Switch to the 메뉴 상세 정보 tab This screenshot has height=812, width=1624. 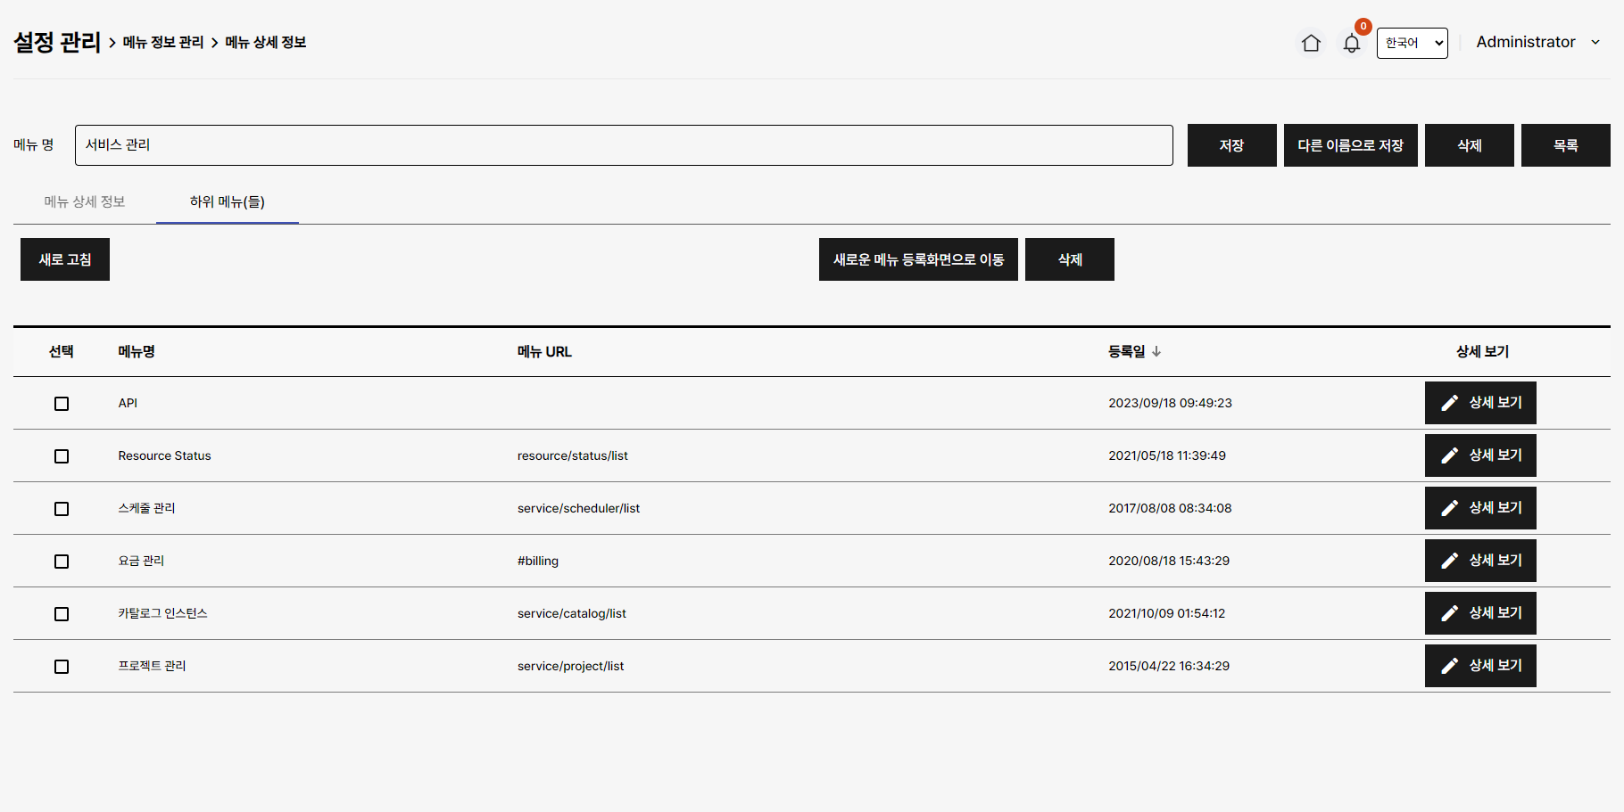pyautogui.click(x=85, y=201)
